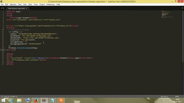
Task: Open the Tab Size: 4 selector
Action: click(x=164, y=96)
